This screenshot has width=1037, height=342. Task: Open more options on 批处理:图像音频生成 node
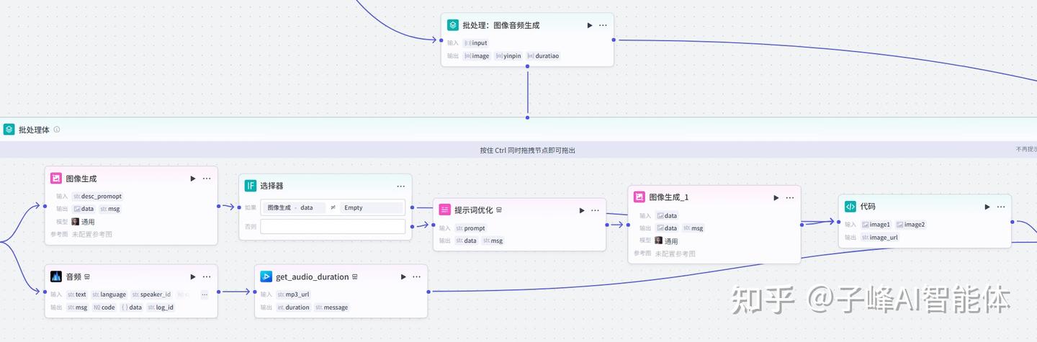pos(603,25)
